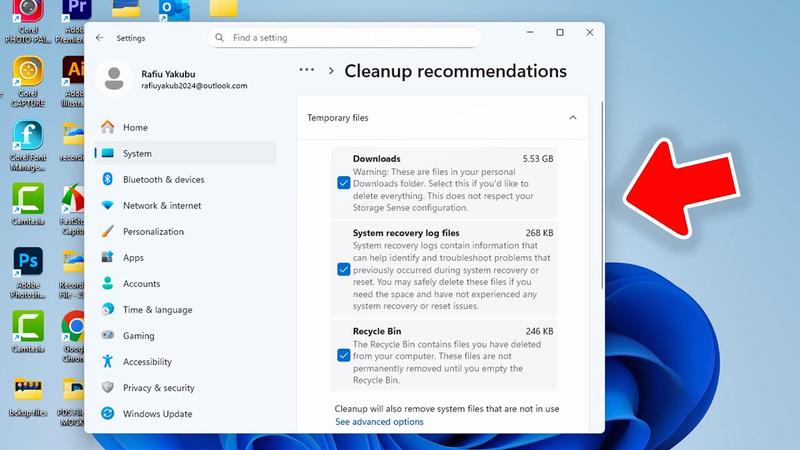Image resolution: width=800 pixels, height=450 pixels.
Task: Select the Corel Font Manager desktop icon
Action: [28, 145]
